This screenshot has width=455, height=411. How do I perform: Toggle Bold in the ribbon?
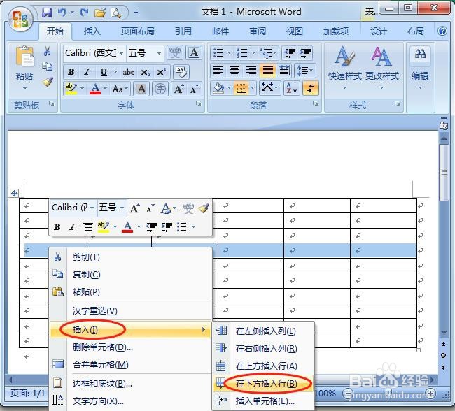[71, 72]
